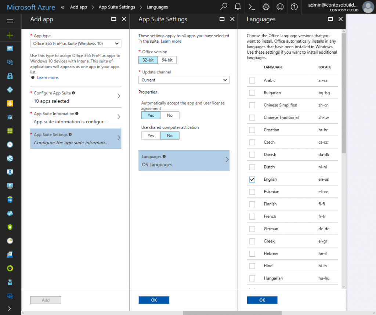Click OK in App Suite Settings blade
376x315 pixels.
coord(154,300)
